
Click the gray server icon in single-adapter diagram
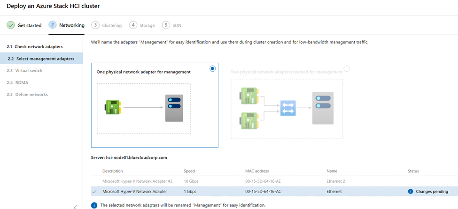[x=174, y=108]
